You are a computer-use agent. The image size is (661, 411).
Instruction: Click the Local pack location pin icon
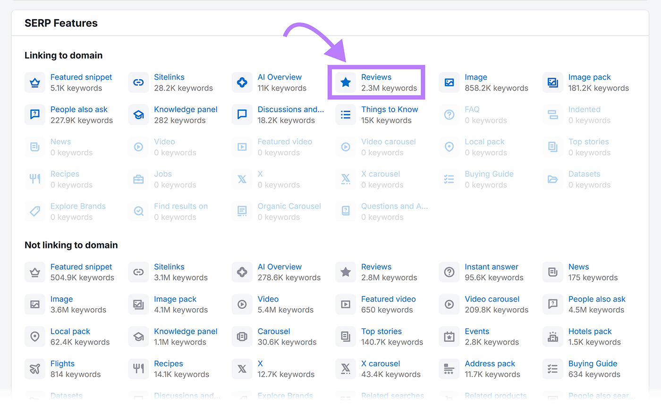[35, 337]
